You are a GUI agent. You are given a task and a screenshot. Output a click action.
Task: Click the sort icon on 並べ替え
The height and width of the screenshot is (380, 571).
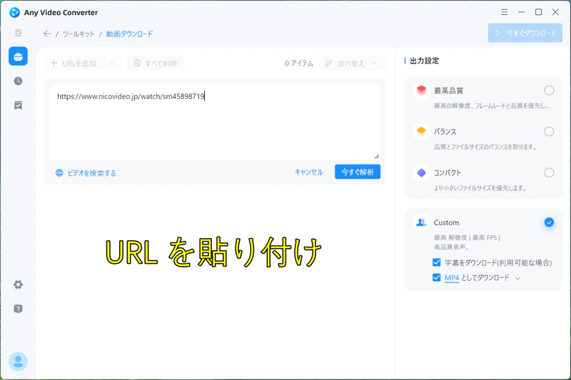(329, 63)
